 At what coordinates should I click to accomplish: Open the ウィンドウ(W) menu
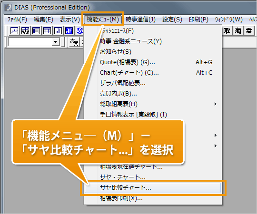click(x=228, y=19)
